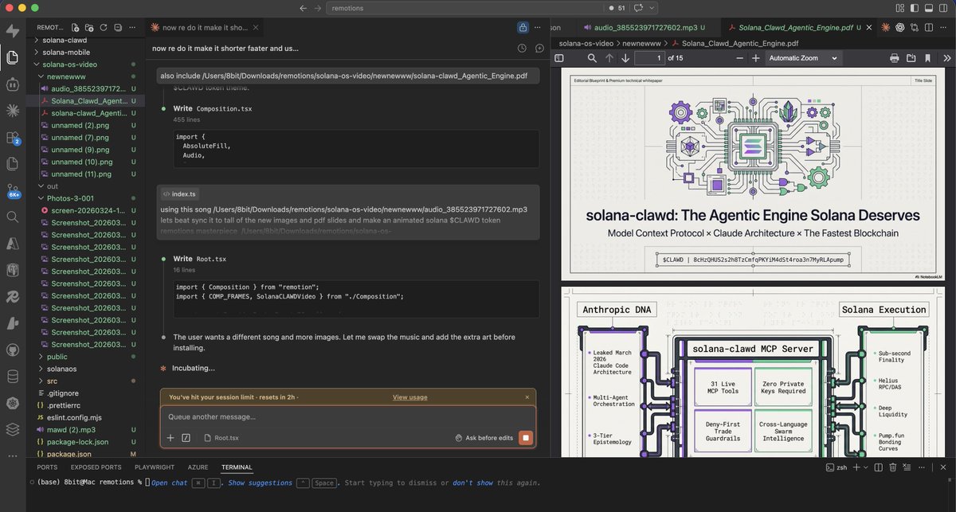Click the New File icon in Explorer header
956x512 pixels.
[x=74, y=27]
